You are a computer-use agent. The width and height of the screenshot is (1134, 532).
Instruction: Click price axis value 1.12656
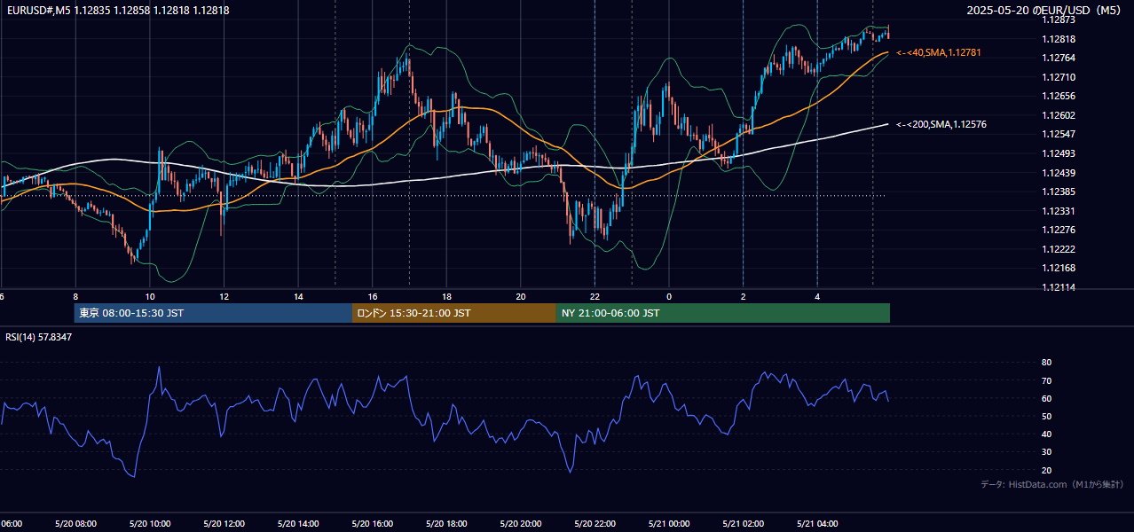pyautogui.click(x=1059, y=96)
